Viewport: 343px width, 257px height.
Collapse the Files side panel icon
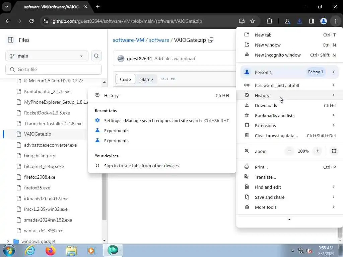[x=11, y=40]
